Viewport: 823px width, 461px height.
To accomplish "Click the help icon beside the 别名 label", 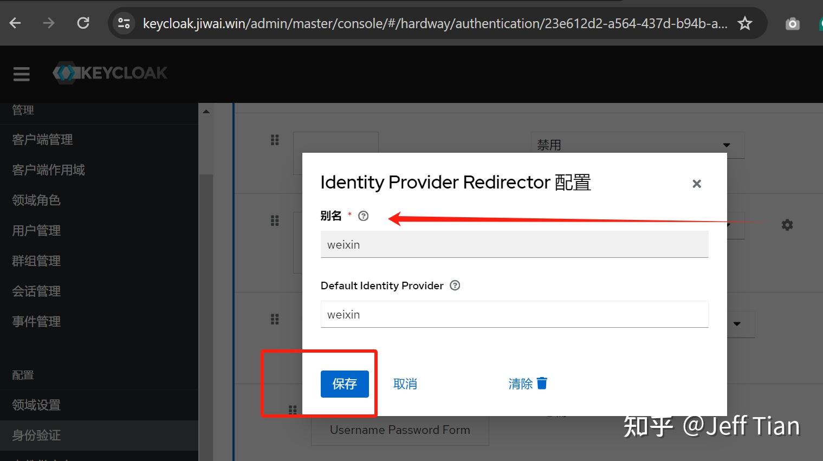I will click(363, 216).
